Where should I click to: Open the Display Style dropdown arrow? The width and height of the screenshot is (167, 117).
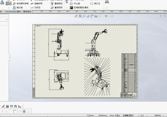[103, 16]
